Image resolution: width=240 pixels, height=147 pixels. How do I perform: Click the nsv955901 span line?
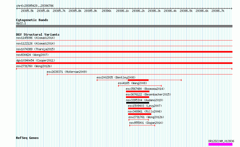(x=142, y=125)
